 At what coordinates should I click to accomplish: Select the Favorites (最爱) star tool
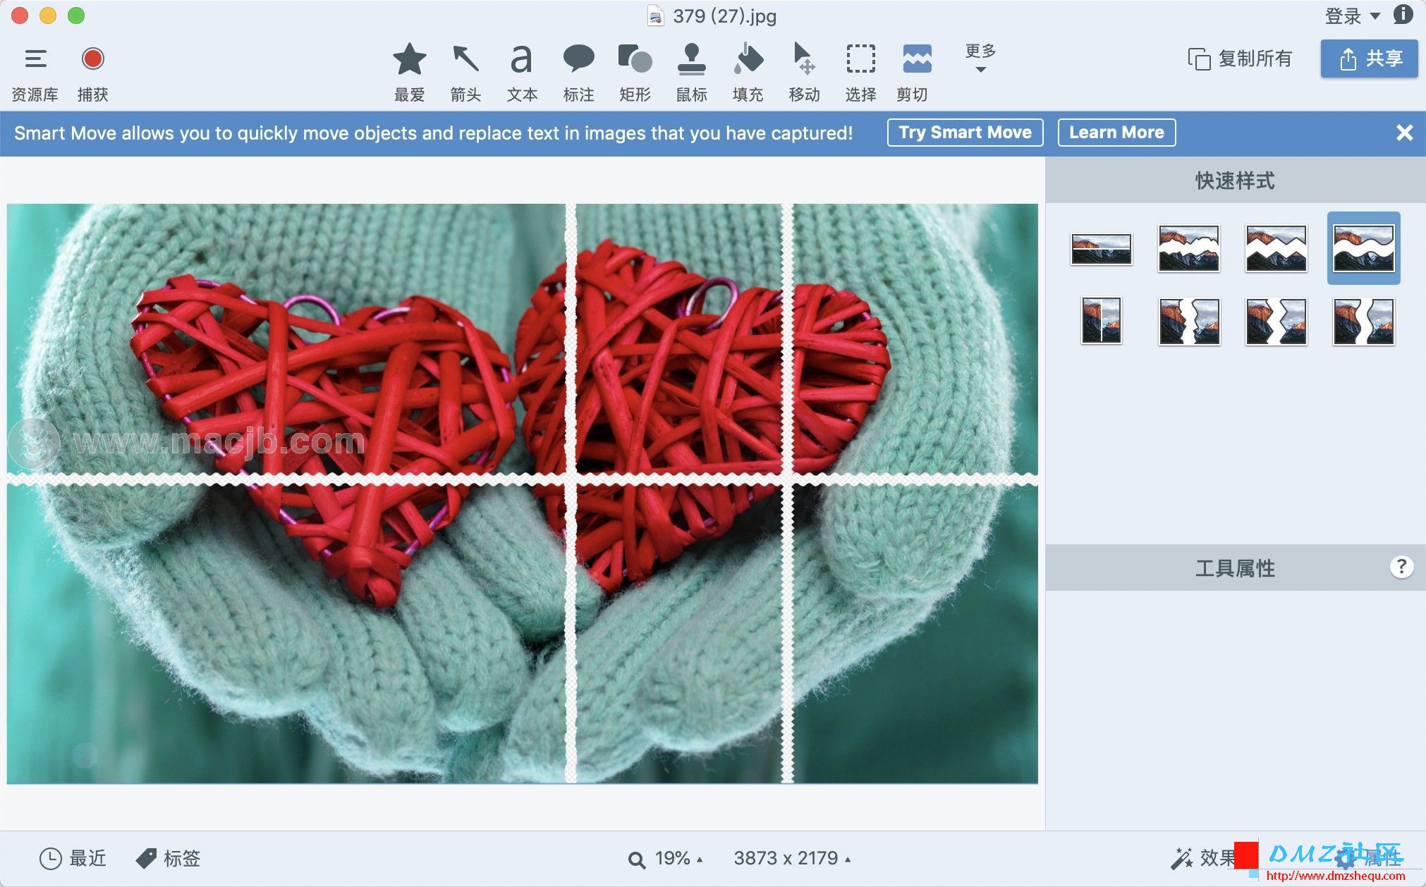409,72
